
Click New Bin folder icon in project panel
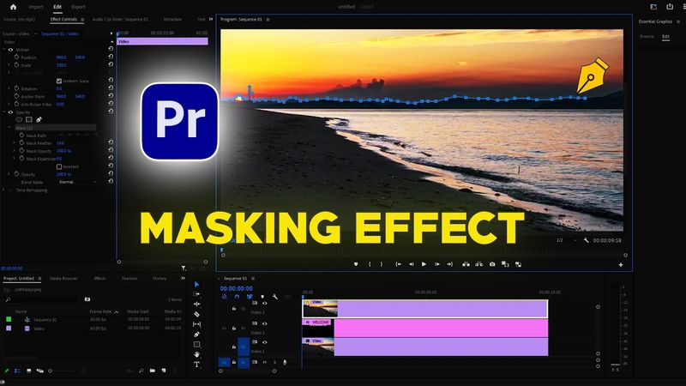tap(153, 371)
